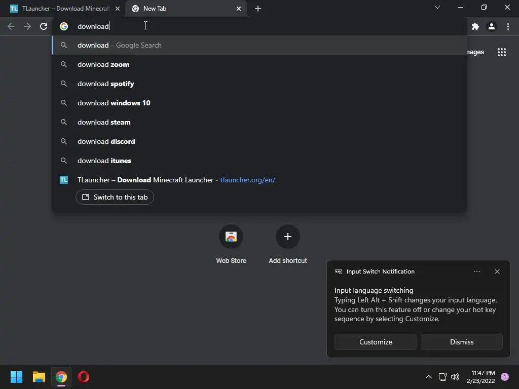Select the New Tab tab
Viewport: 519px width, 389px height.
pos(186,9)
